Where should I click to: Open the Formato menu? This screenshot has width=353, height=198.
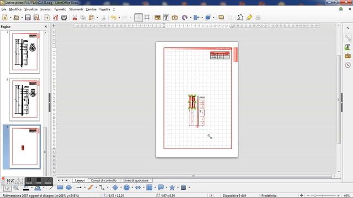[60, 9]
